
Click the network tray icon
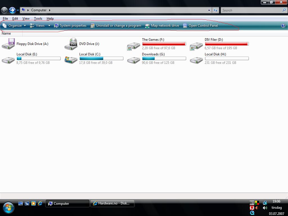click(x=265, y=203)
